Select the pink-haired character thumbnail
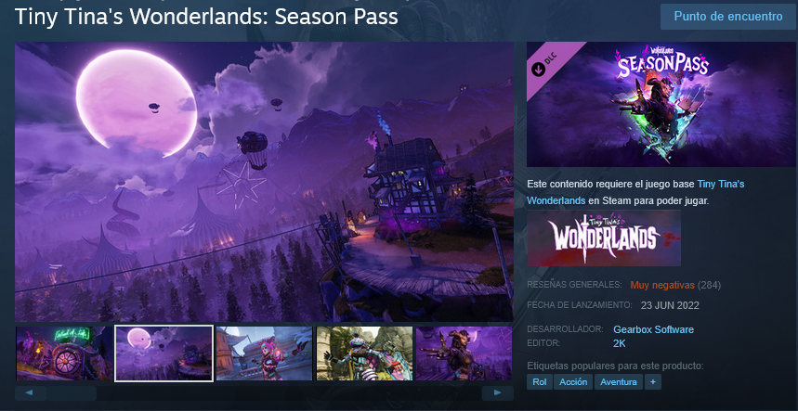Screen dimensions: 798x411 pyautogui.click(x=264, y=353)
